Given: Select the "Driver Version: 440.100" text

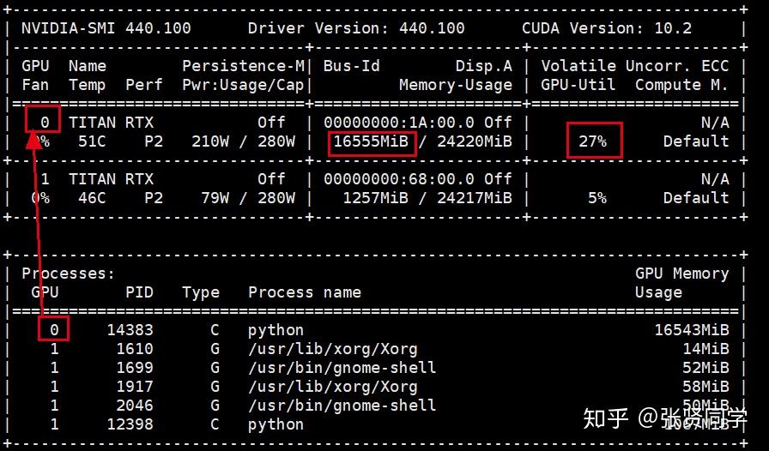Looking at the screenshot, I should click(356, 28).
